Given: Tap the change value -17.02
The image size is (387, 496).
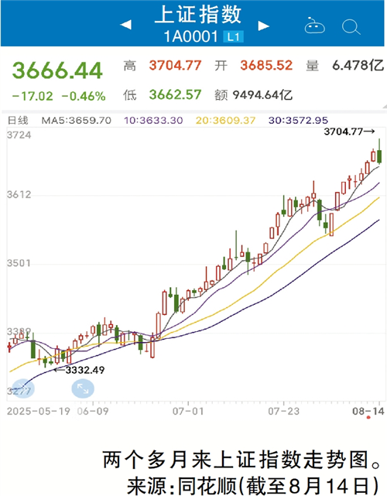Looking at the screenshot, I should coord(33,96).
